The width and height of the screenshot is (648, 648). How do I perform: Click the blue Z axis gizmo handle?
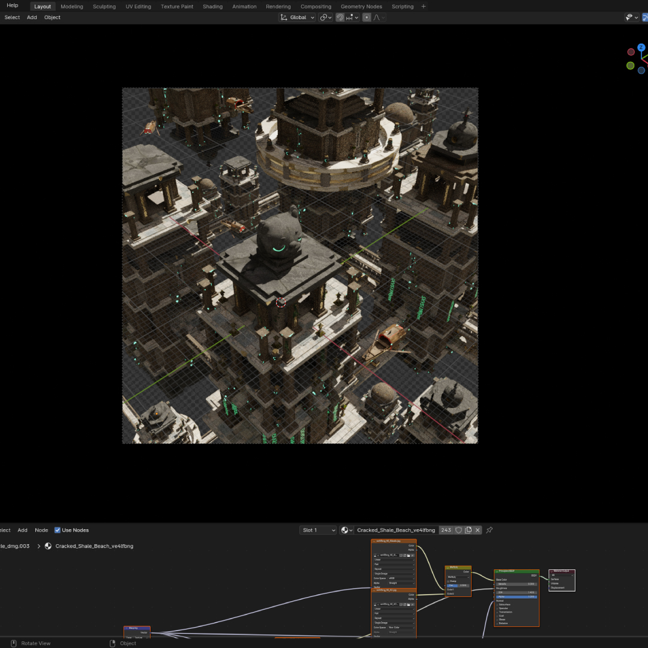(x=641, y=47)
